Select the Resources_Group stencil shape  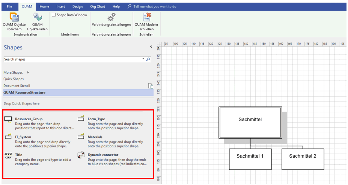pos(8,120)
